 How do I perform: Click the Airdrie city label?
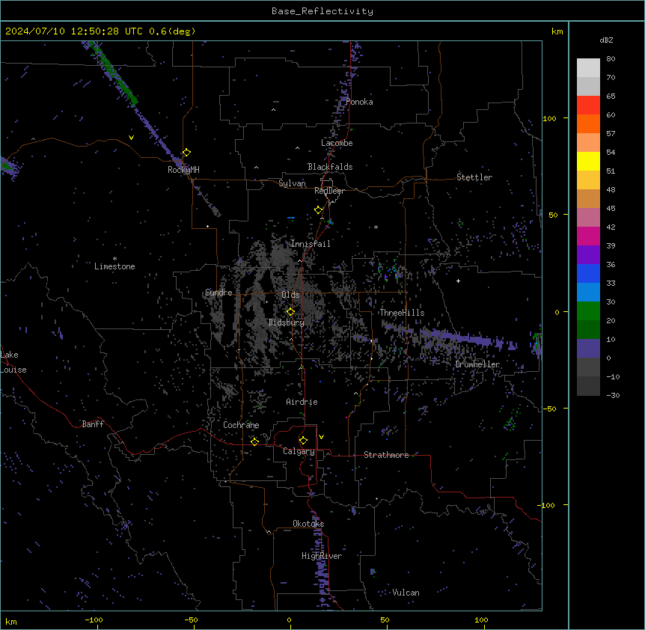(302, 403)
